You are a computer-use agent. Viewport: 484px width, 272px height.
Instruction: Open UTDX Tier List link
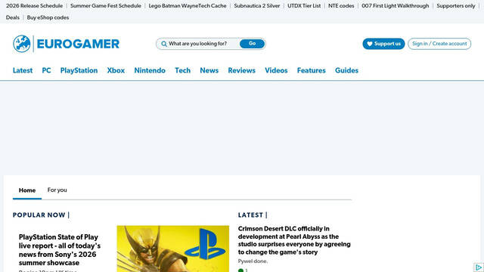[x=304, y=6]
